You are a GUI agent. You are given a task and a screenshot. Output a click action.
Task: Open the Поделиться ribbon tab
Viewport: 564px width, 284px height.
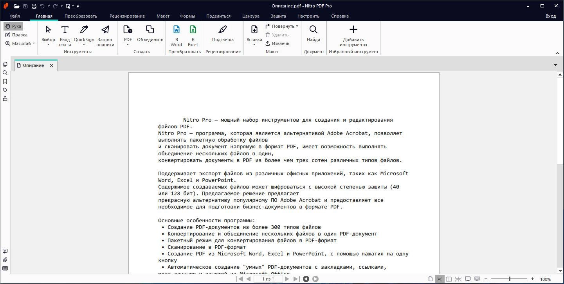218,16
